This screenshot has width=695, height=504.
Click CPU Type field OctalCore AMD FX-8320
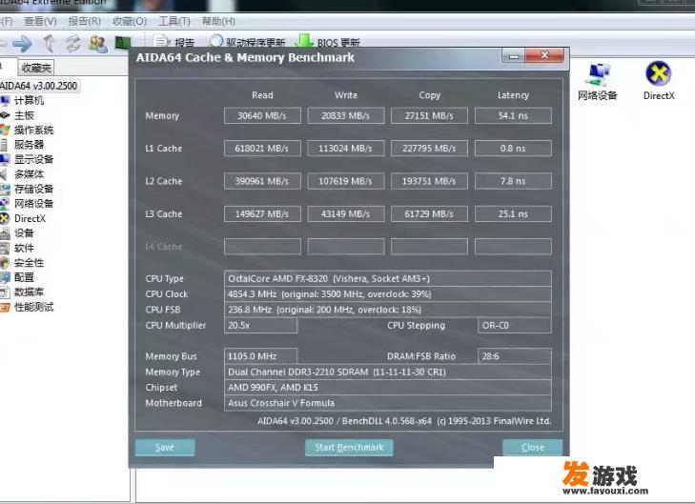[x=388, y=278]
